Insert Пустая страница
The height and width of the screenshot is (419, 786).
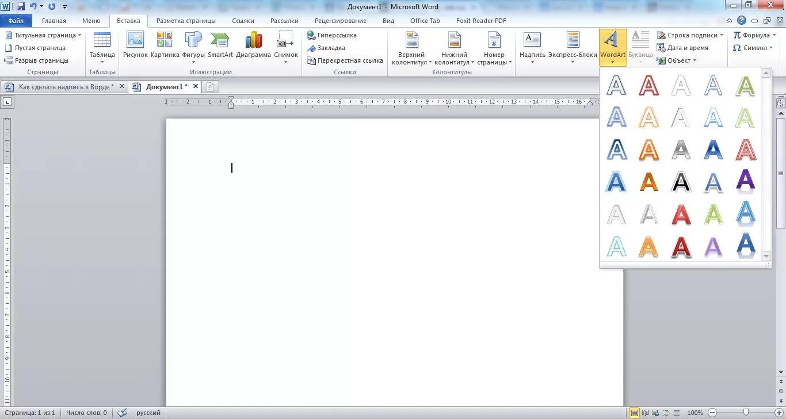35,48
